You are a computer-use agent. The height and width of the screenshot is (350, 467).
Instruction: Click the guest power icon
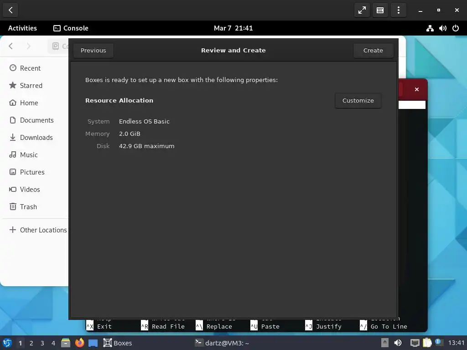click(456, 28)
